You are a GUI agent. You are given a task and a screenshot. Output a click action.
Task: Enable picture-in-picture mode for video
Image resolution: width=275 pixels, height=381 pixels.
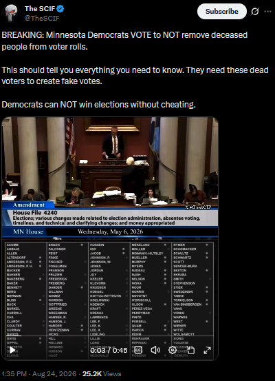click(191, 350)
